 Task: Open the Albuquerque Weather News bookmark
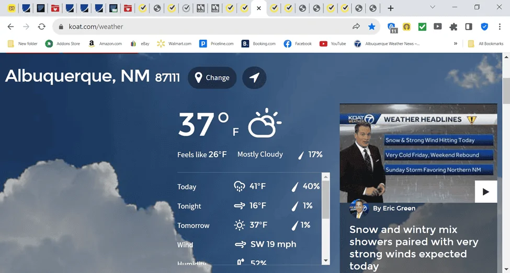click(x=387, y=43)
